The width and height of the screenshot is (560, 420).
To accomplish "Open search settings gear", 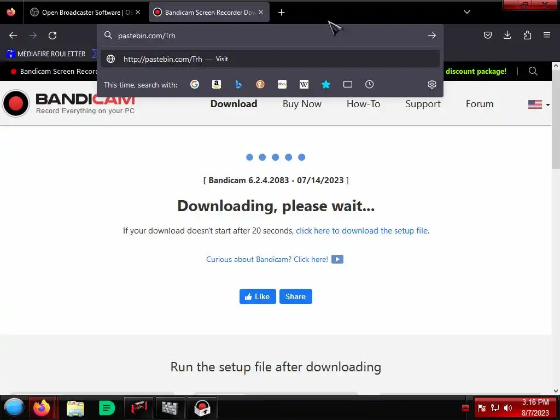I will (432, 84).
